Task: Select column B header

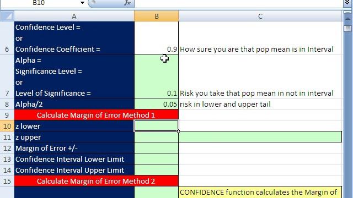Action: (157, 16)
